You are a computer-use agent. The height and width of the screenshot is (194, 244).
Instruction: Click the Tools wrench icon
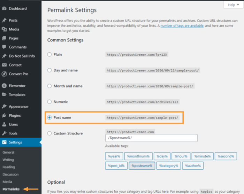pyautogui.click(x=4, y=133)
